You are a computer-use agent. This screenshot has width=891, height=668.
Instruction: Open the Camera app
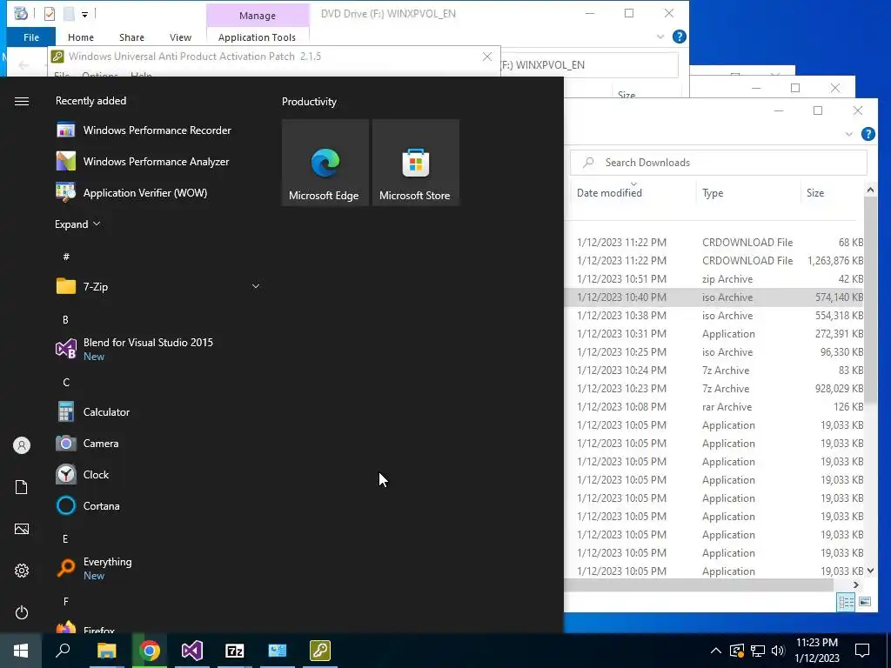(87, 443)
